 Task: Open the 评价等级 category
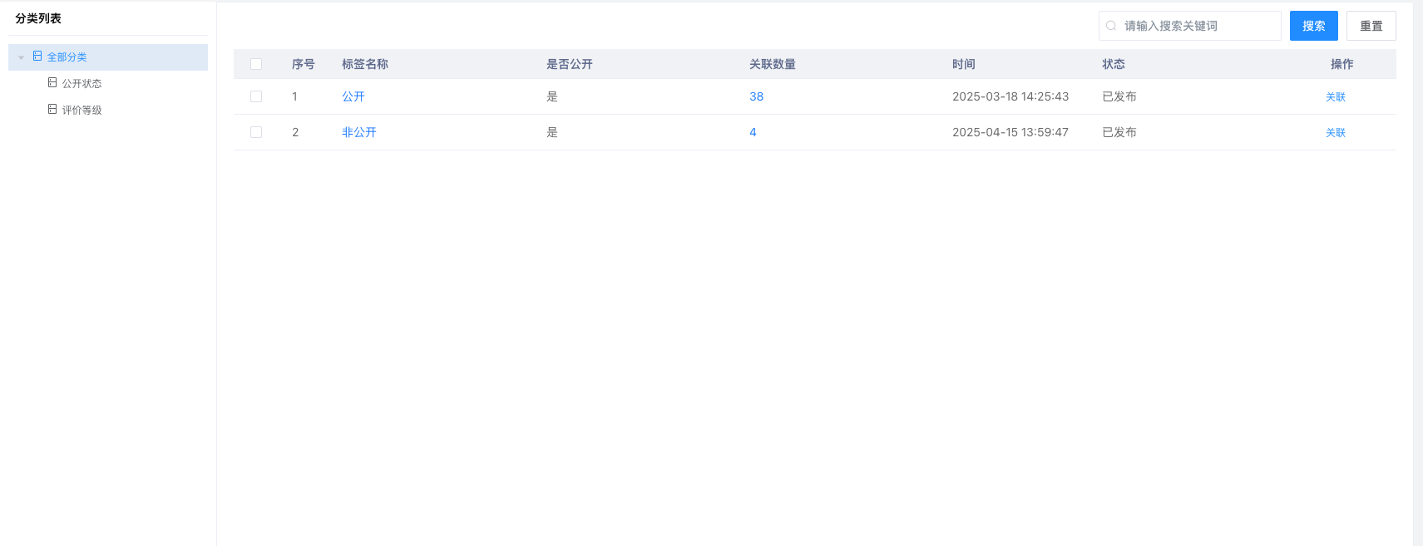[82, 111]
